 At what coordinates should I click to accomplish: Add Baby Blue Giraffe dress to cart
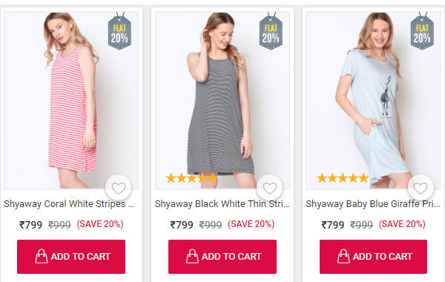pos(373,257)
